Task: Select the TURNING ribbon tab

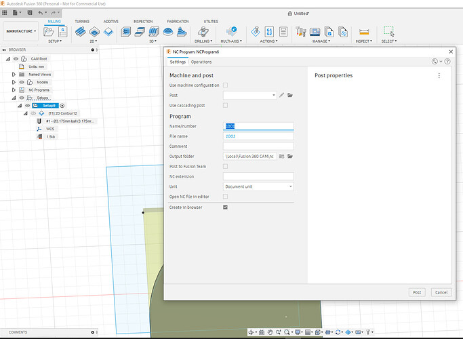Action: pos(82,22)
